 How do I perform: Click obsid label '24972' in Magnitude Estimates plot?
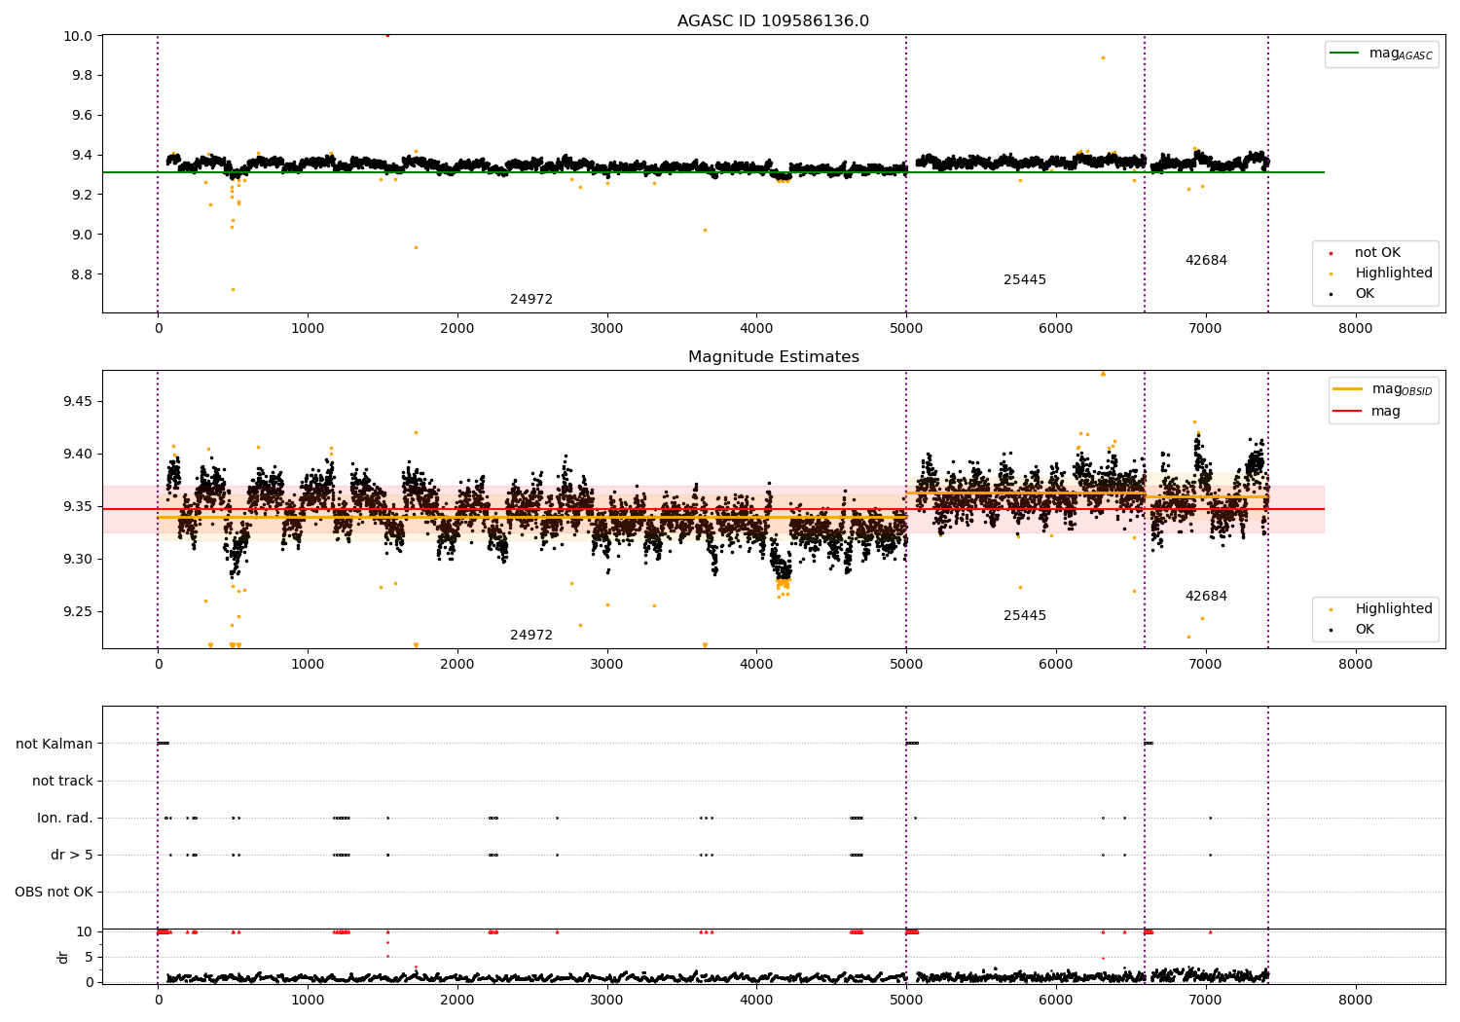pyautogui.click(x=531, y=636)
